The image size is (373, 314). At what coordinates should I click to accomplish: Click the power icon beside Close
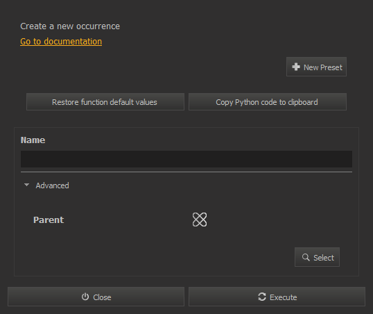85,297
